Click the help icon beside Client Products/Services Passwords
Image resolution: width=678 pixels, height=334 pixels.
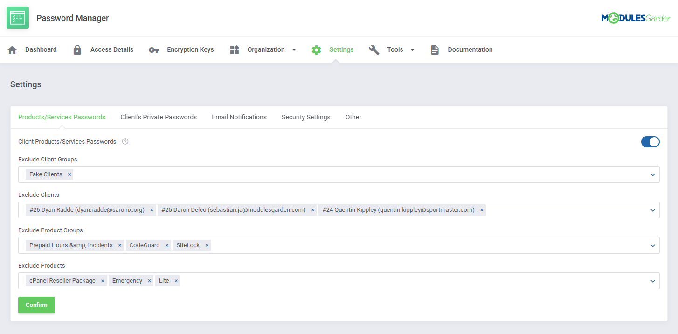(125, 142)
